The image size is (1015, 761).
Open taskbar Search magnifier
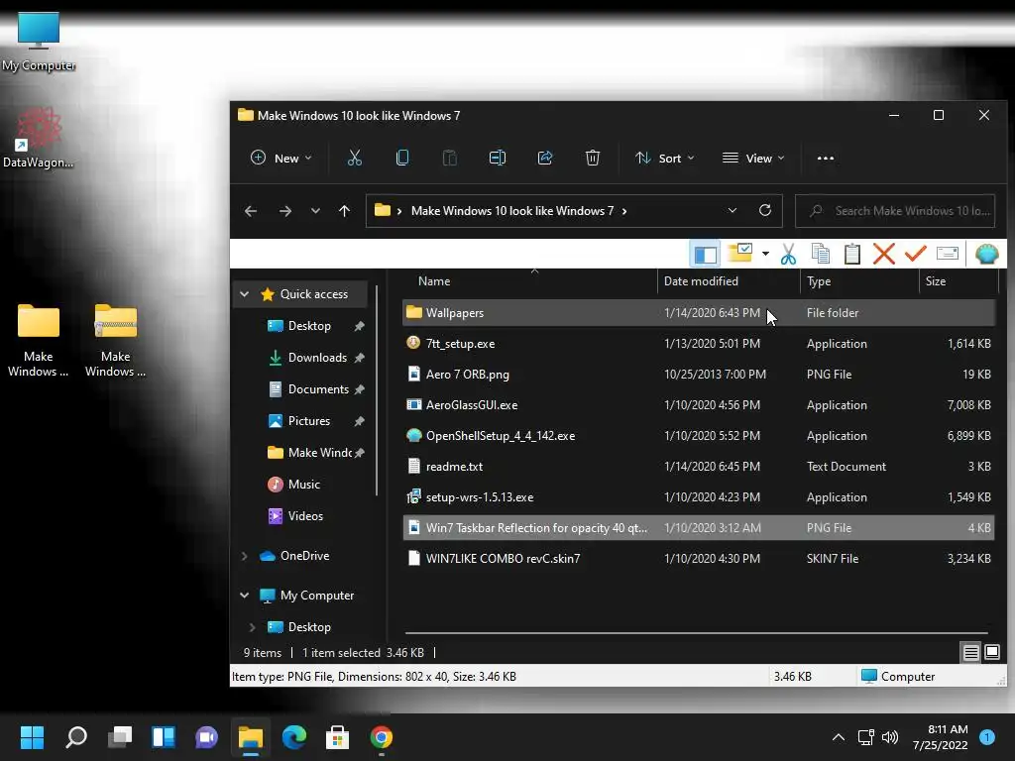pos(75,737)
